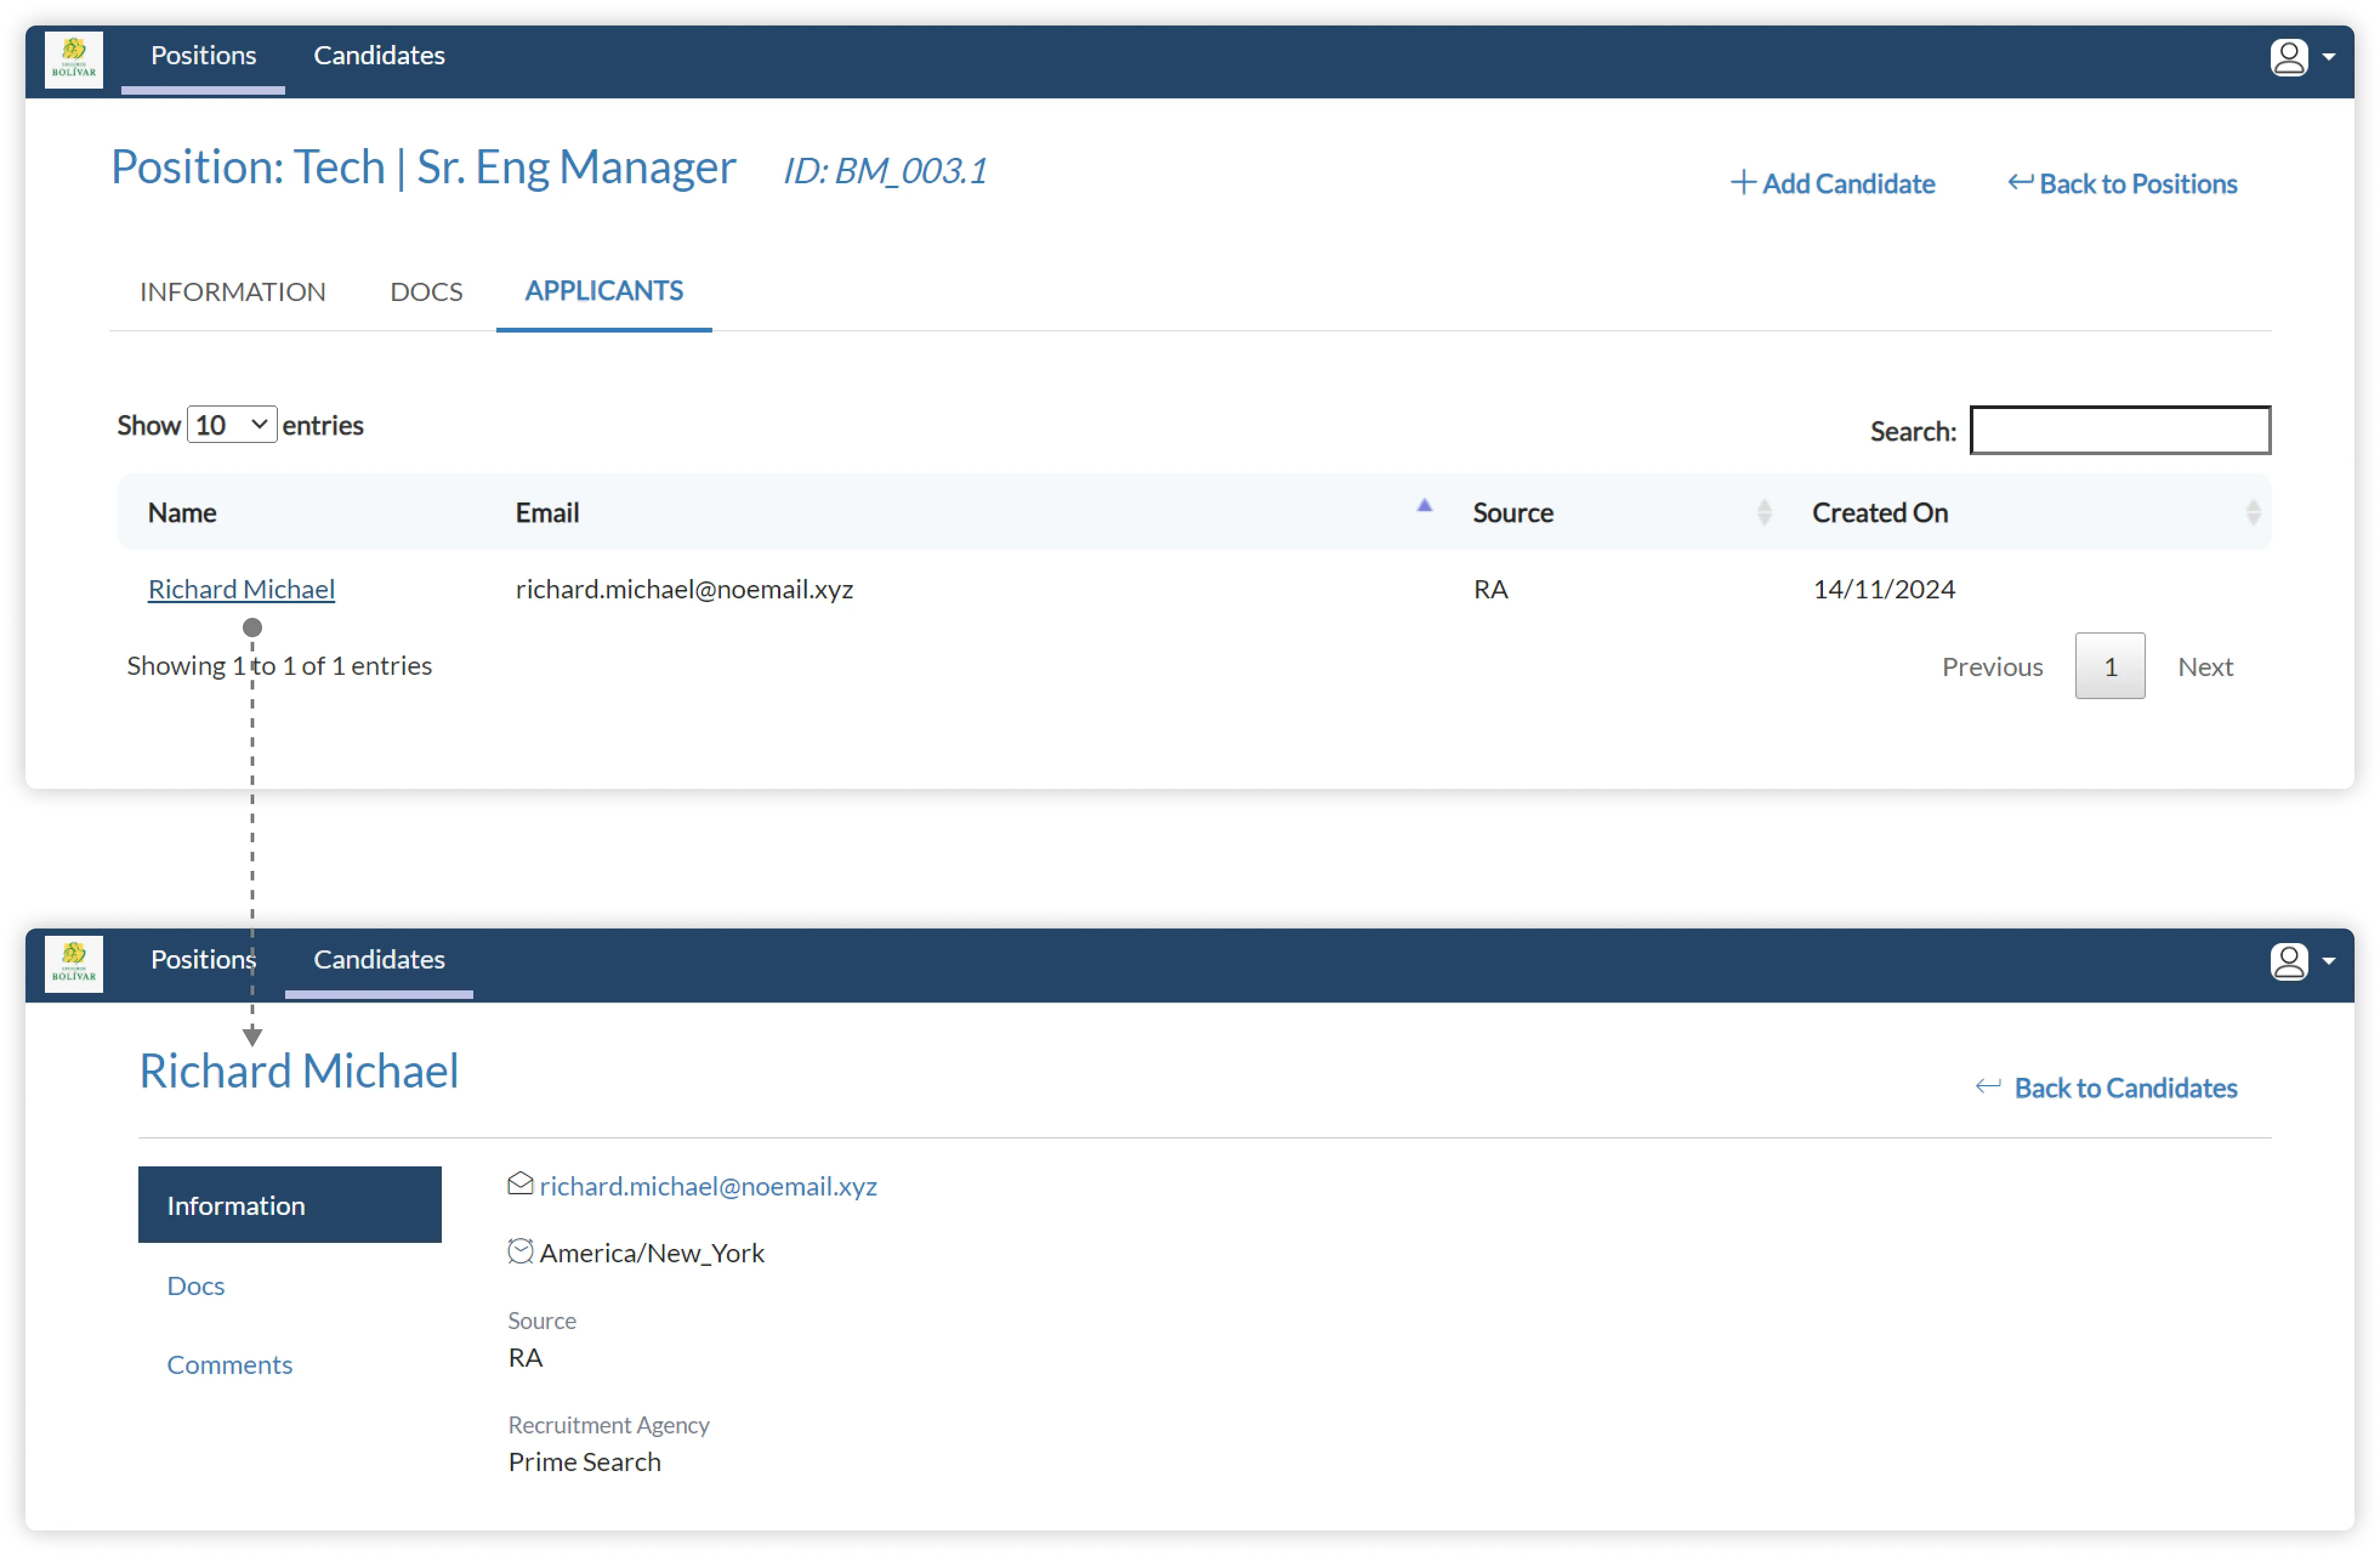Click the clock icon beside America/New_York

pyautogui.click(x=520, y=1251)
